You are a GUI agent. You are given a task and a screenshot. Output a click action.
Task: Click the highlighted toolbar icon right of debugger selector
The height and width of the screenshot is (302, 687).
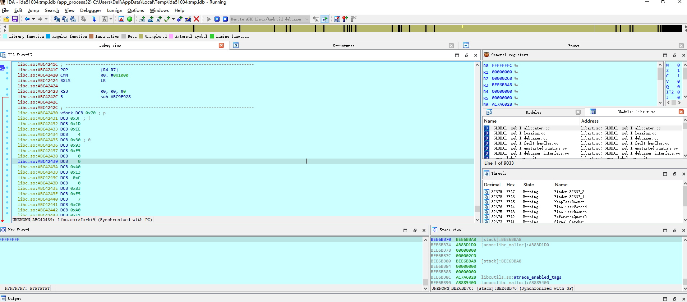pyautogui.click(x=324, y=19)
